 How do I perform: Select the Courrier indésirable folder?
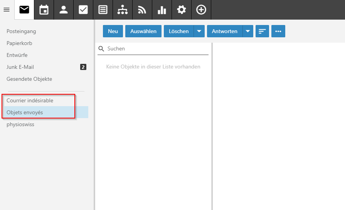coord(30,100)
